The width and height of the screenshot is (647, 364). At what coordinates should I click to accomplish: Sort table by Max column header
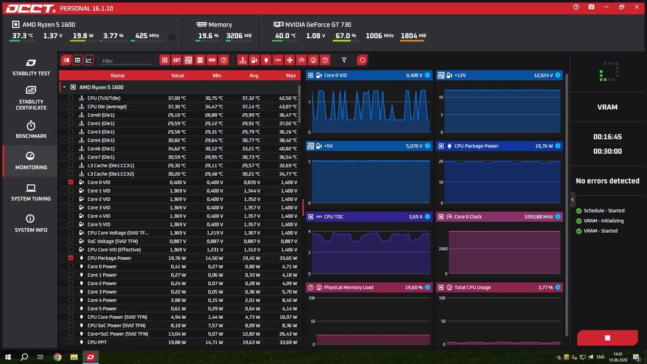point(291,76)
